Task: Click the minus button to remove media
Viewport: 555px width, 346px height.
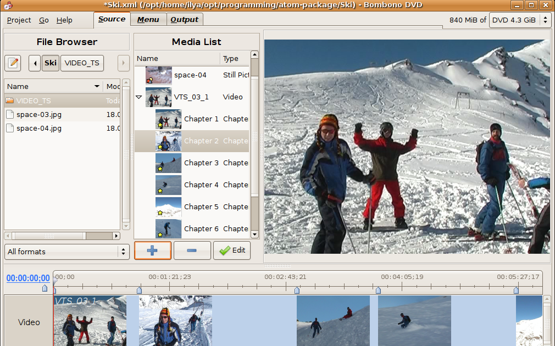Action: [192, 250]
